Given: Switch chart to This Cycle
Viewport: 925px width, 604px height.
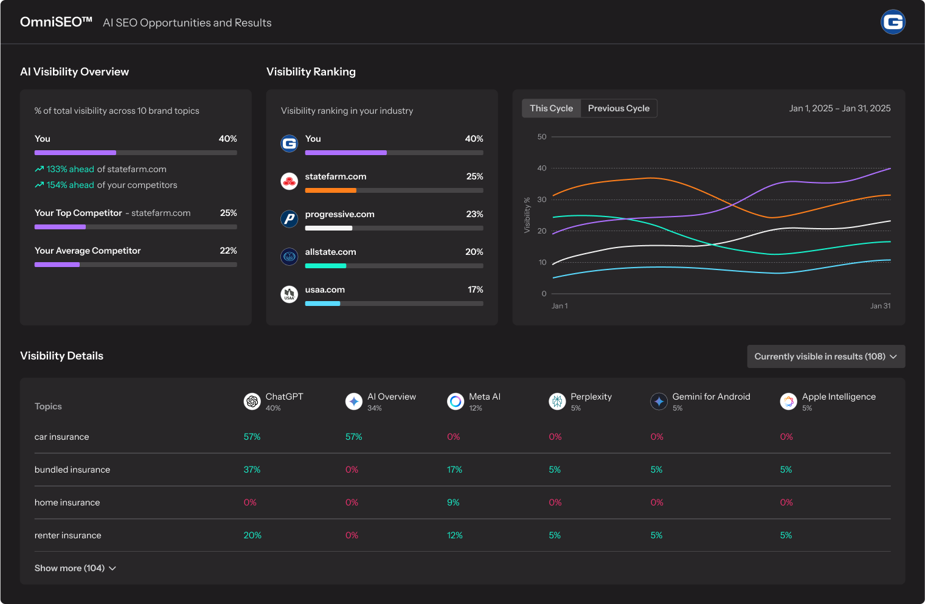Looking at the screenshot, I should tap(551, 108).
